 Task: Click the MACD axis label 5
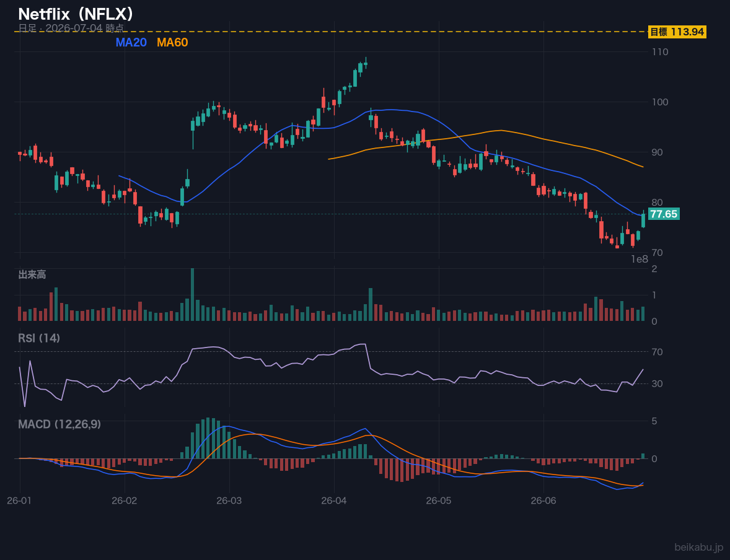tap(654, 421)
